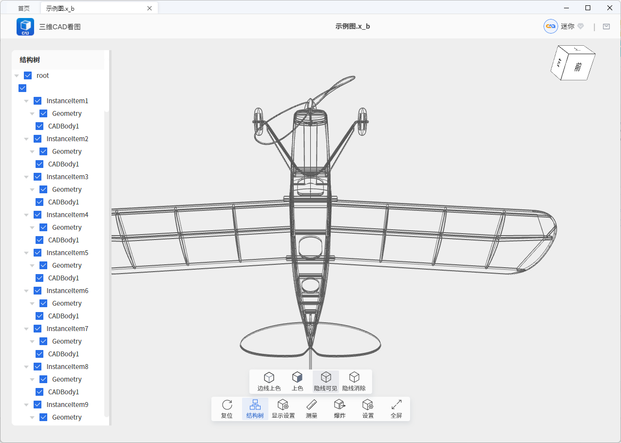Collapse InstanceItem1 node arrow
621x443 pixels.
[x=27, y=101]
